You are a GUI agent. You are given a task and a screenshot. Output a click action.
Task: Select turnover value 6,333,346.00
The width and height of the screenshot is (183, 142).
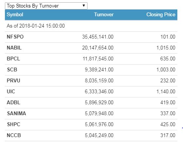[x=99, y=91]
